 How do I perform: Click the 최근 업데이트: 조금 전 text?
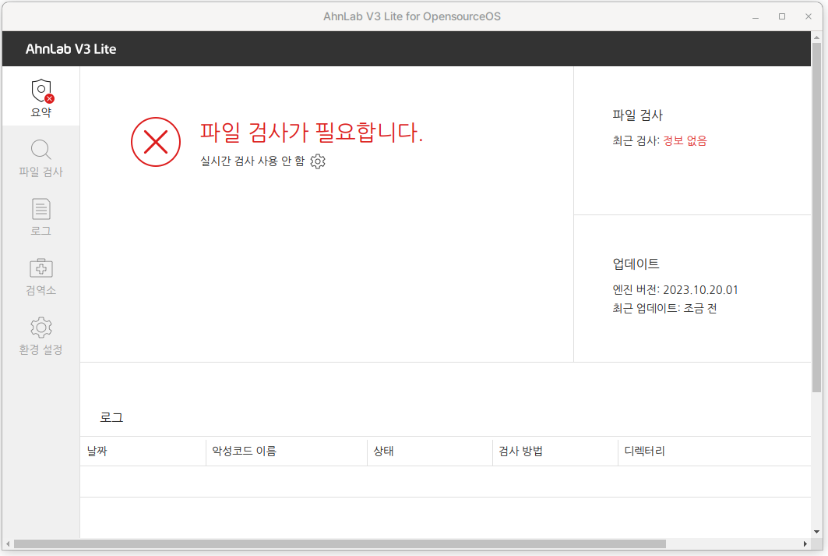(x=664, y=308)
